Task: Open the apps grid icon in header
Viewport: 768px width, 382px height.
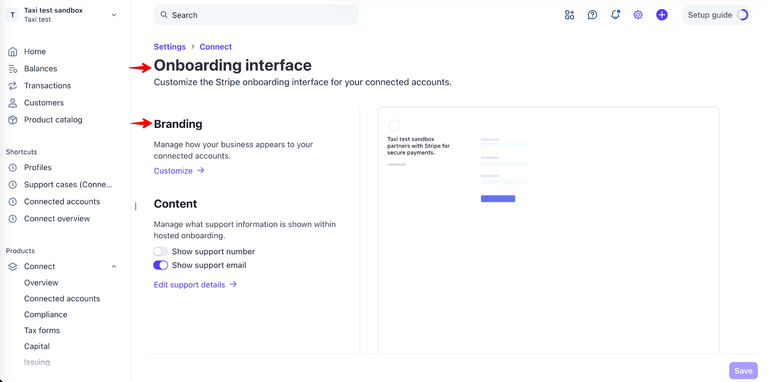Action: [570, 15]
